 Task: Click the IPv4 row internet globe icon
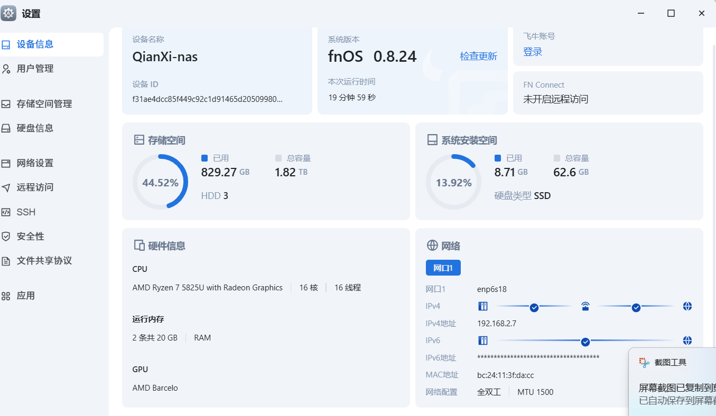coord(687,306)
